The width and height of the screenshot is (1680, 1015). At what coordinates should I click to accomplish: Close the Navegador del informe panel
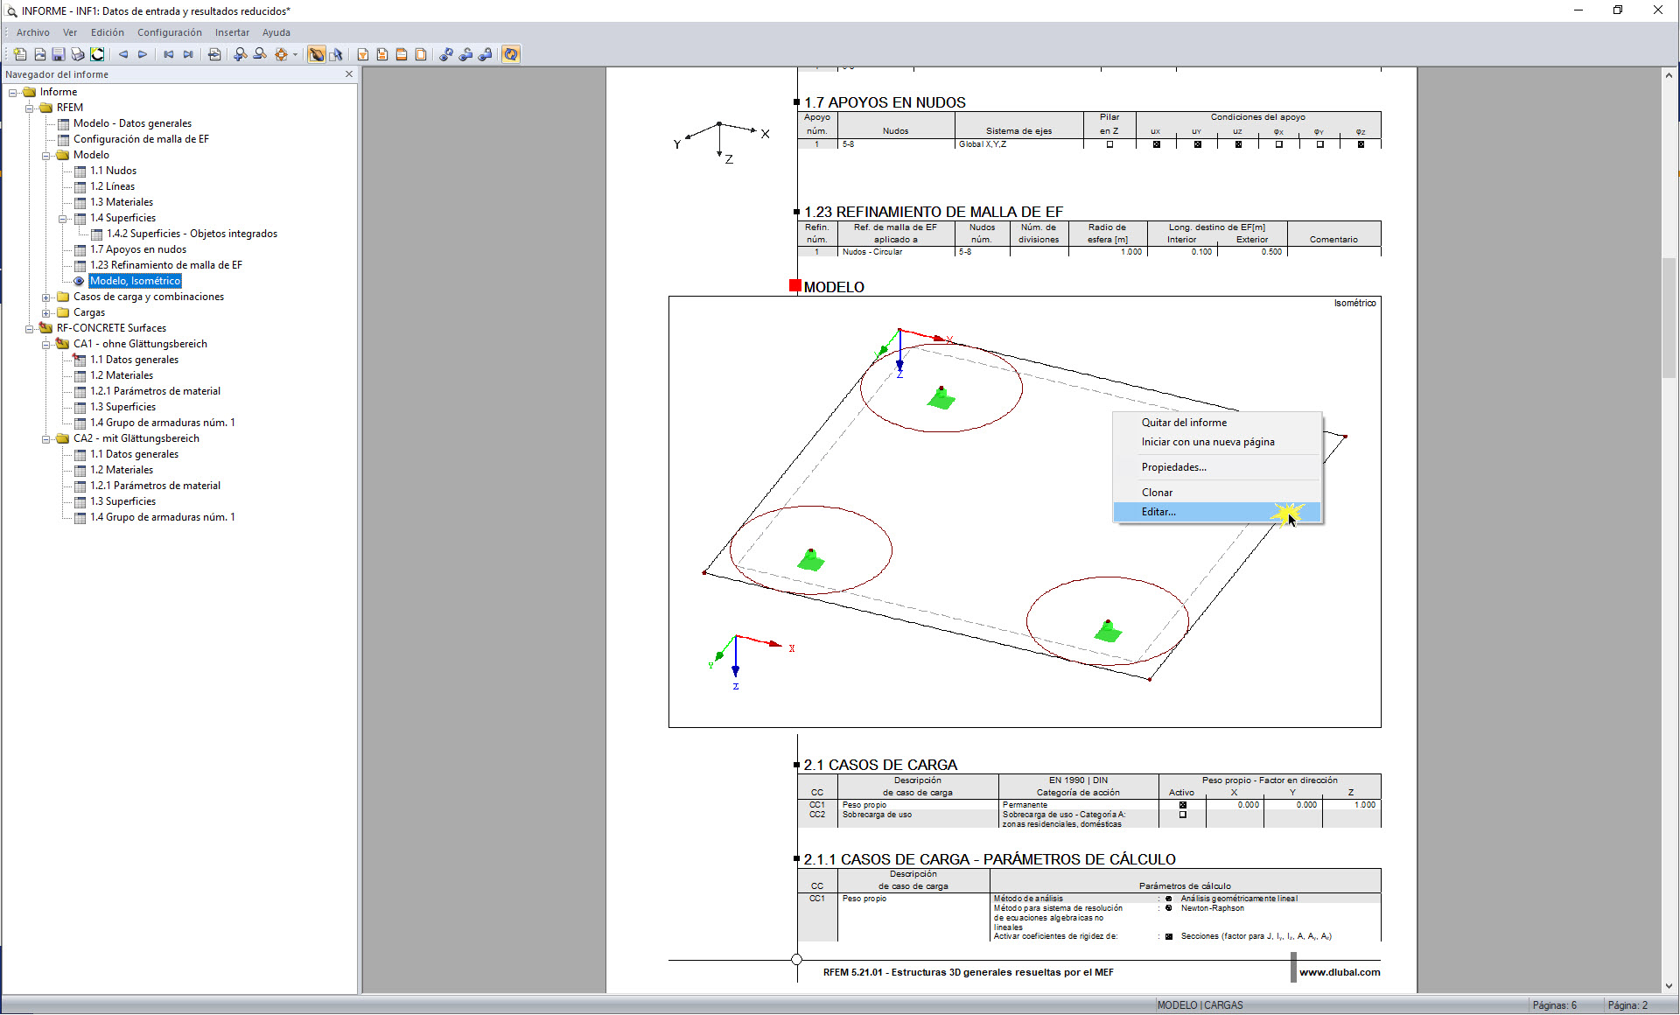349,74
